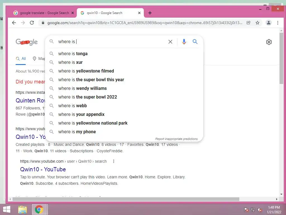Click the scroll right arrow
Screen dimensions: 286x215
[277, 199]
